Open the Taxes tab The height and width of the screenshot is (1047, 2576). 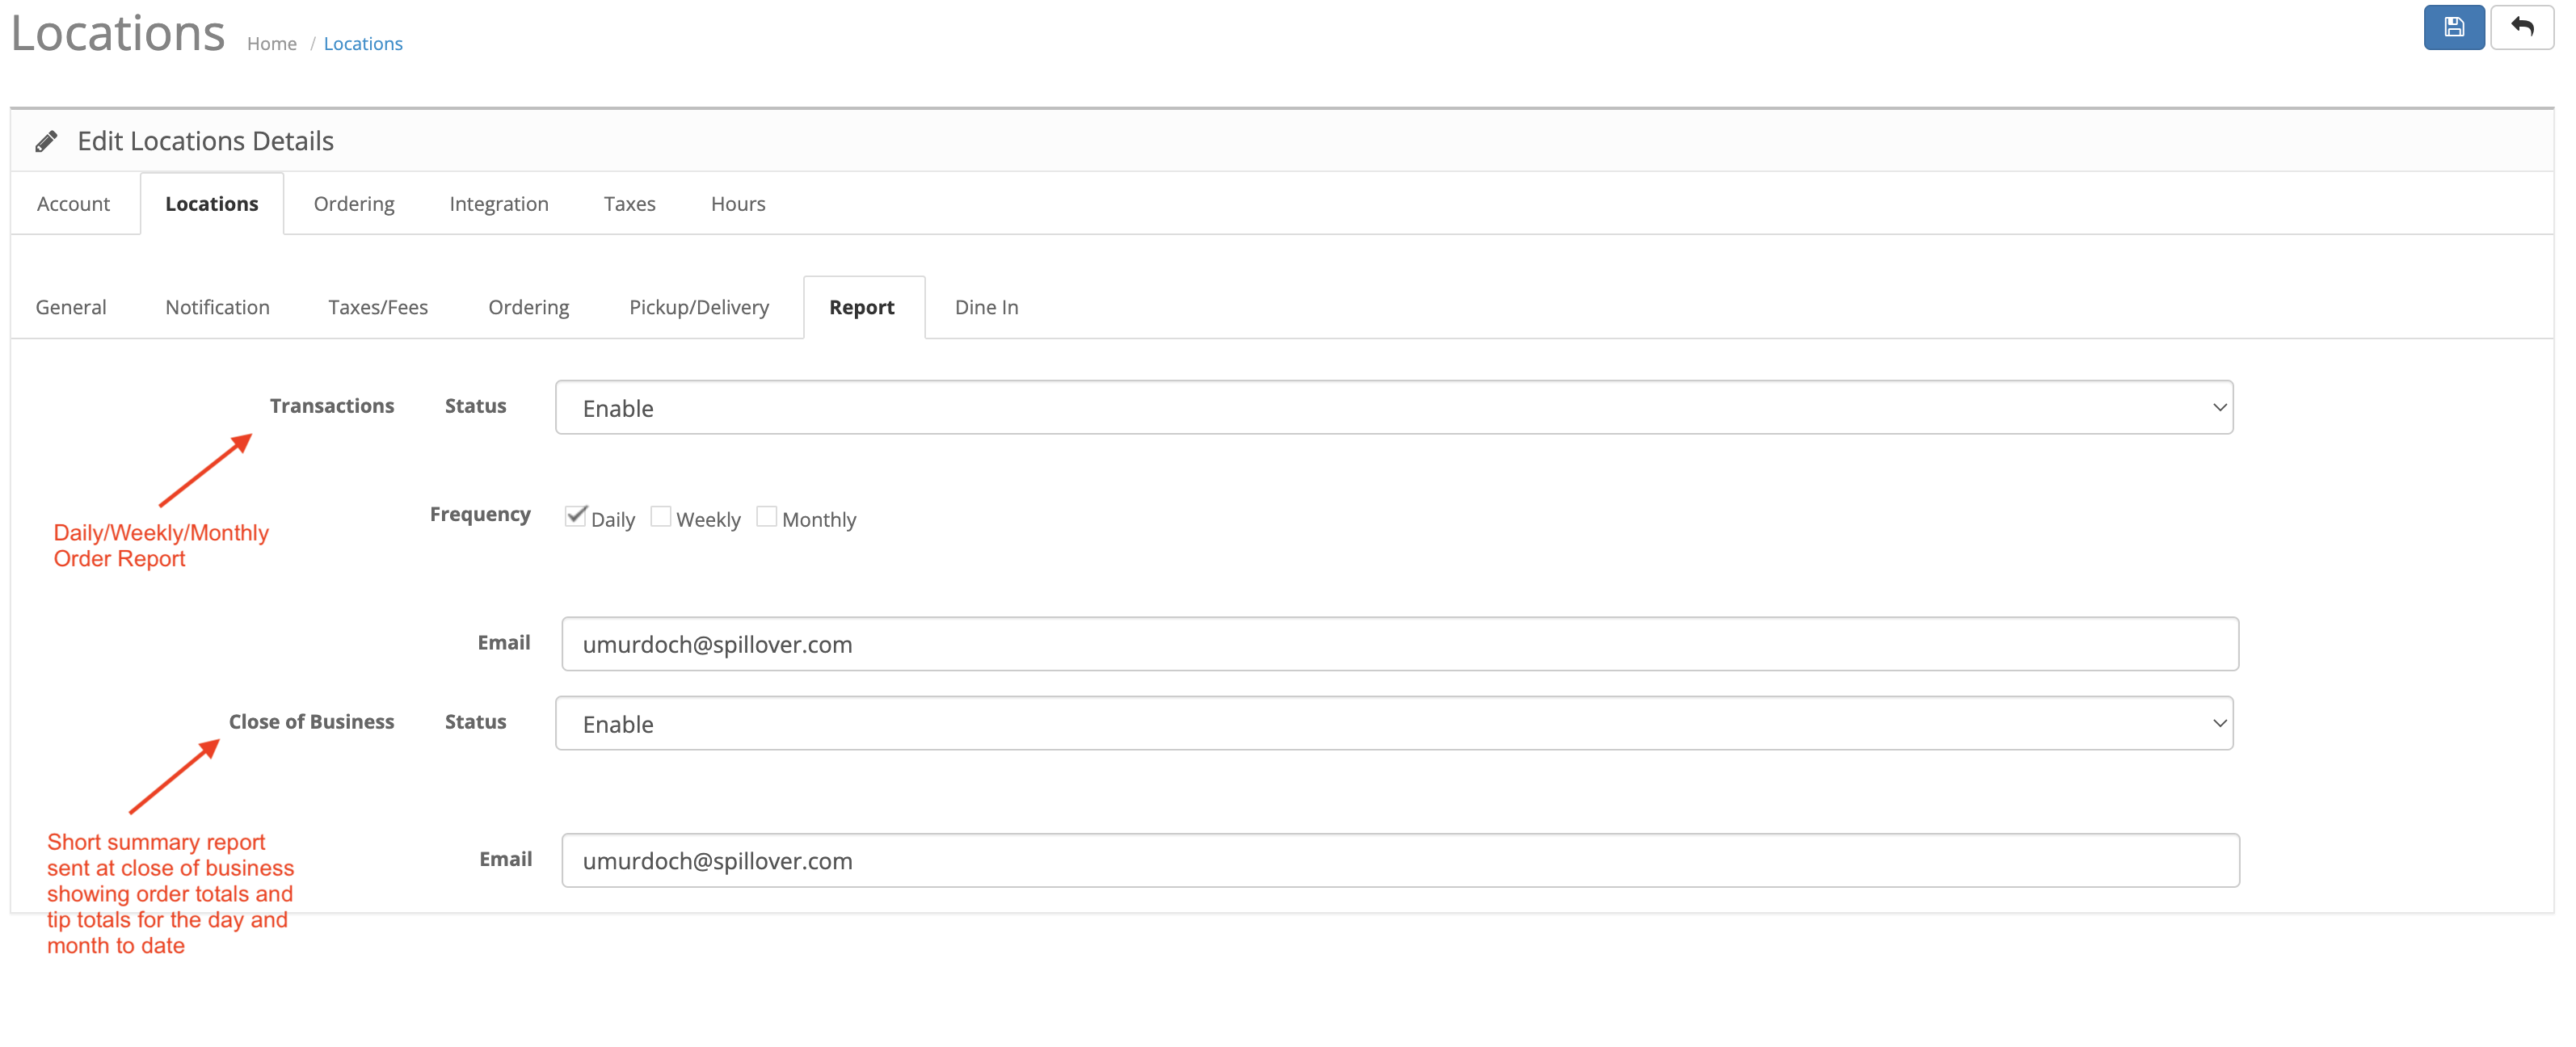click(x=630, y=204)
